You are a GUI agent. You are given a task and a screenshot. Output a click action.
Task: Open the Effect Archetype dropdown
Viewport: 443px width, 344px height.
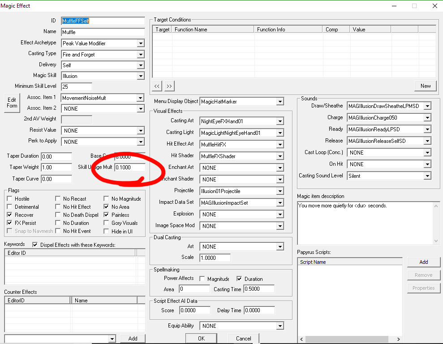[x=141, y=43]
